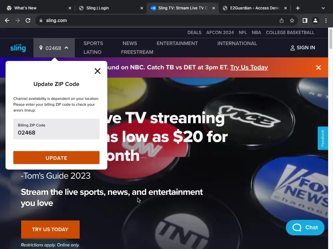Click the sling logo

click(x=18, y=48)
